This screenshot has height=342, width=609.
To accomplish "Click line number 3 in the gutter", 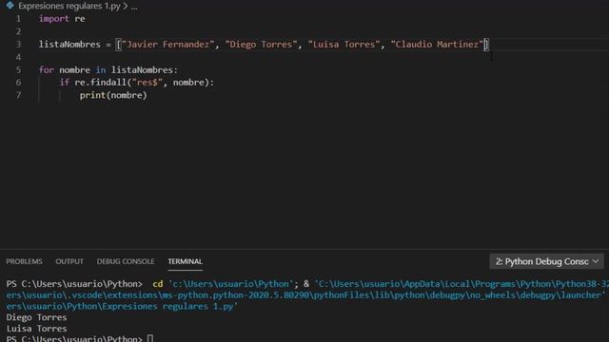I will coord(18,45).
